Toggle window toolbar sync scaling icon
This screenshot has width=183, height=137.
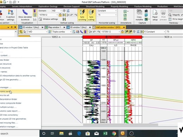(x=130, y=32)
